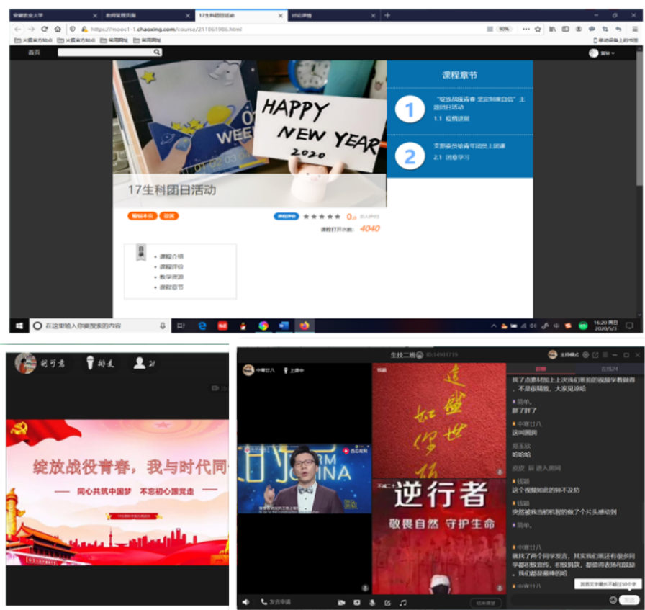The image size is (645, 610).
Task: Click the settings gear in the meeting title bar
Action: coord(585,355)
